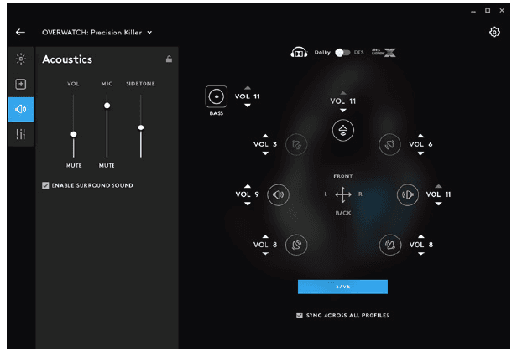
Task: Click the lock icon beside Acoustics
Action: click(x=169, y=59)
